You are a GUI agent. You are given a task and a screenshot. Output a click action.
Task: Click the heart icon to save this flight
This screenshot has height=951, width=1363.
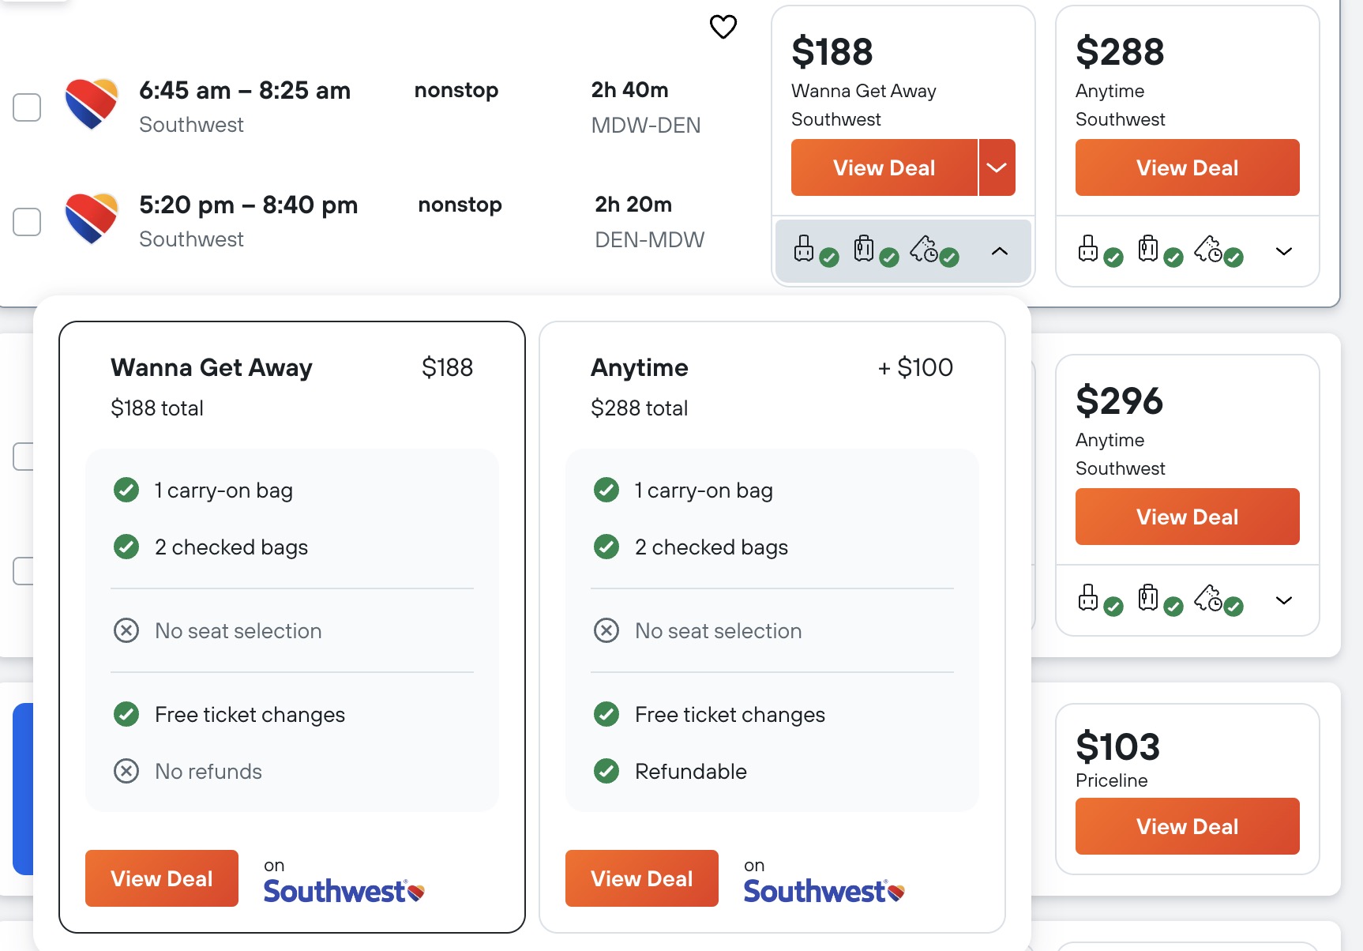[723, 26]
